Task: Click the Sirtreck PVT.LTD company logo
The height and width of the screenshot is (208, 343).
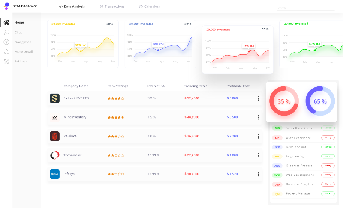Action: tap(54, 98)
